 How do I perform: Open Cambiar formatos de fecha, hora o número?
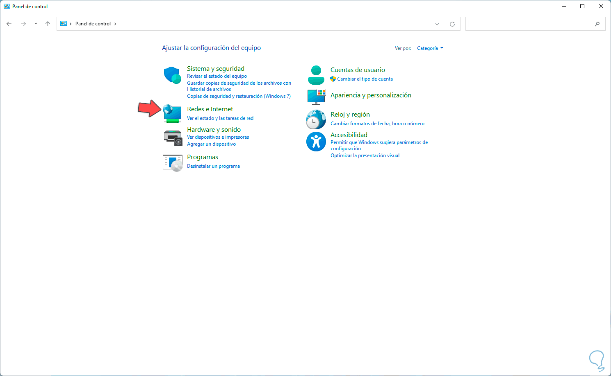tap(378, 124)
